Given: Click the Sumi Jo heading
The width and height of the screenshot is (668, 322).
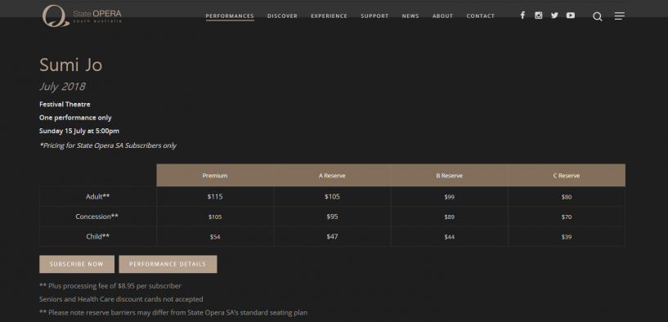Looking at the screenshot, I should (x=70, y=65).
